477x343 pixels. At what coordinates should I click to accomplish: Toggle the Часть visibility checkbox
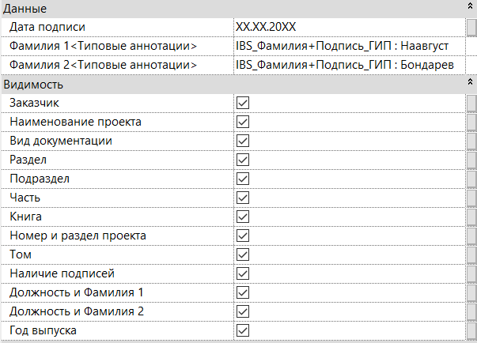[x=243, y=198]
